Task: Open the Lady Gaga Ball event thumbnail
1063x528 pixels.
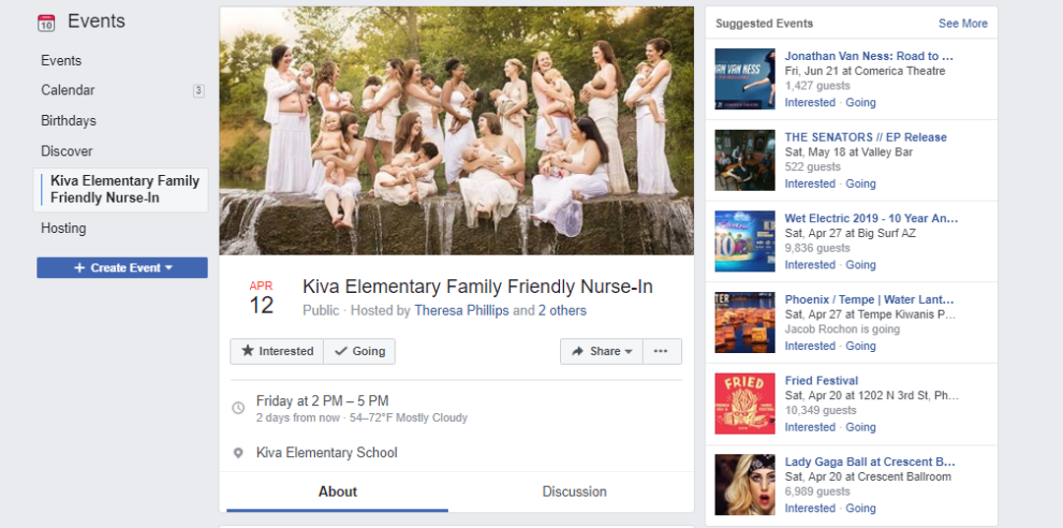Action: coord(745,485)
